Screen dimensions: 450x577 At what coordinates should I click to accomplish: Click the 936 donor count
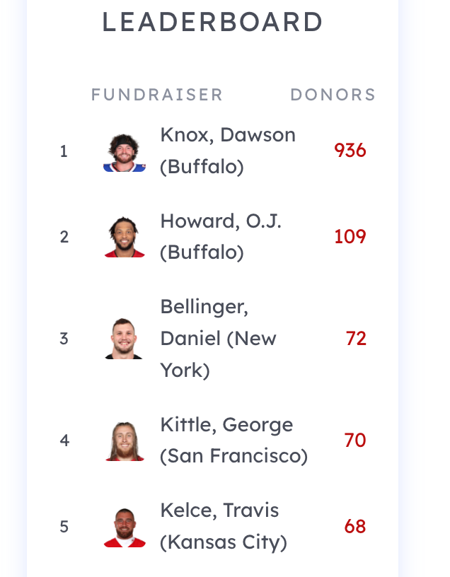pos(350,151)
